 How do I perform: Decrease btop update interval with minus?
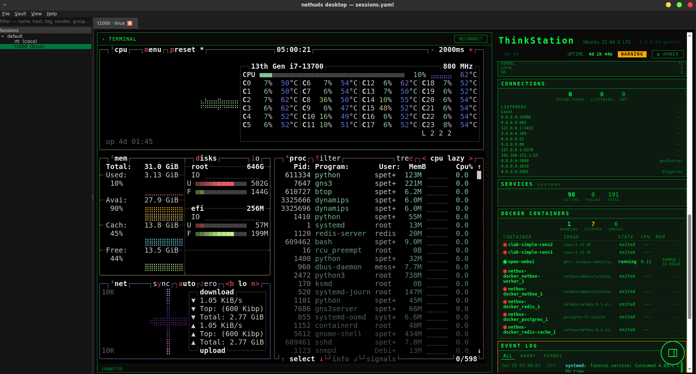coord(432,50)
